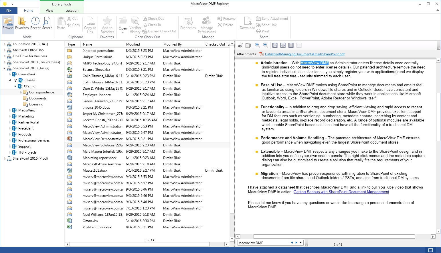The height and width of the screenshot is (253, 441).
Task: Select the Inherited permssions folder
Action: point(98,51)
